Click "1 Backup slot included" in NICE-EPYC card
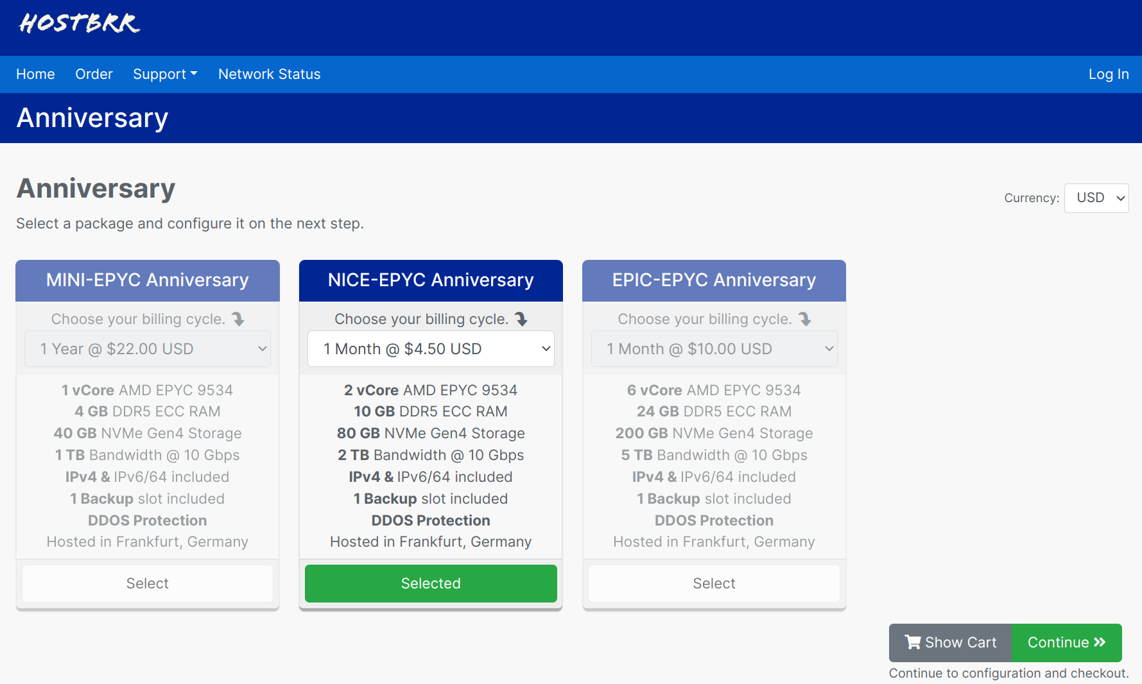Viewport: 1142px width, 684px height. coord(431,499)
